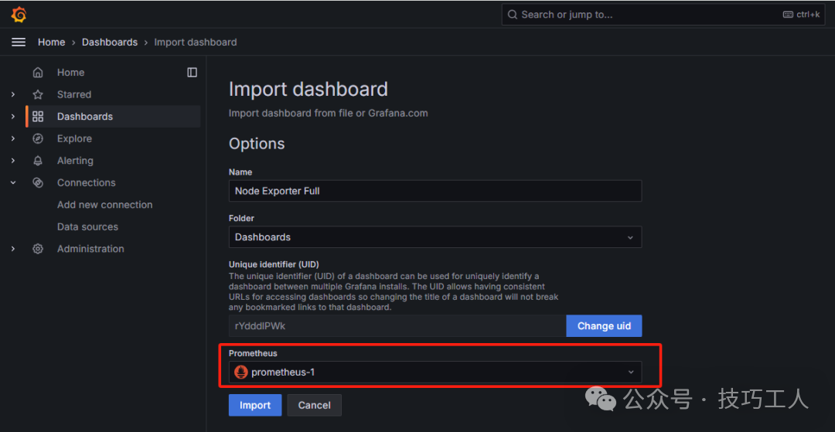Click the Name field with Node Exporter Full

[435, 191]
